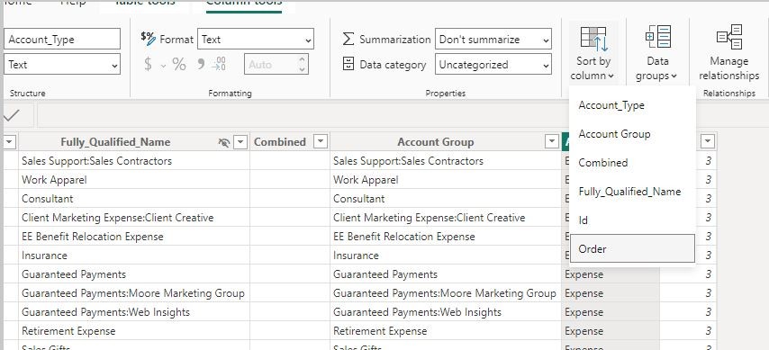The image size is (769, 350).
Task: Click the Summarization sigma icon
Action: click(x=348, y=40)
